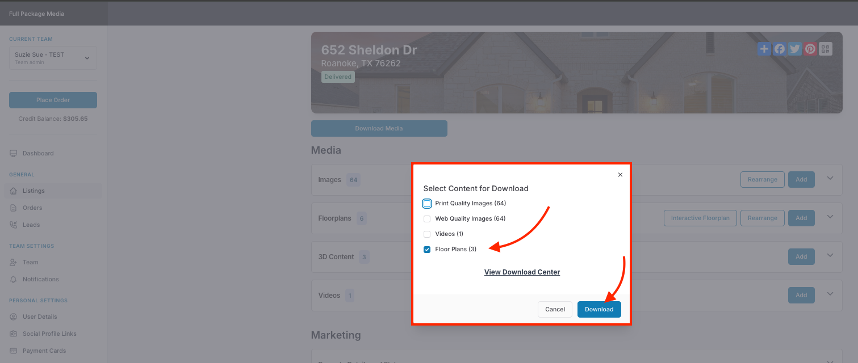Image resolution: width=858 pixels, height=363 pixels.
Task: Click the Credit Balance $305.65 text
Action: (53, 119)
